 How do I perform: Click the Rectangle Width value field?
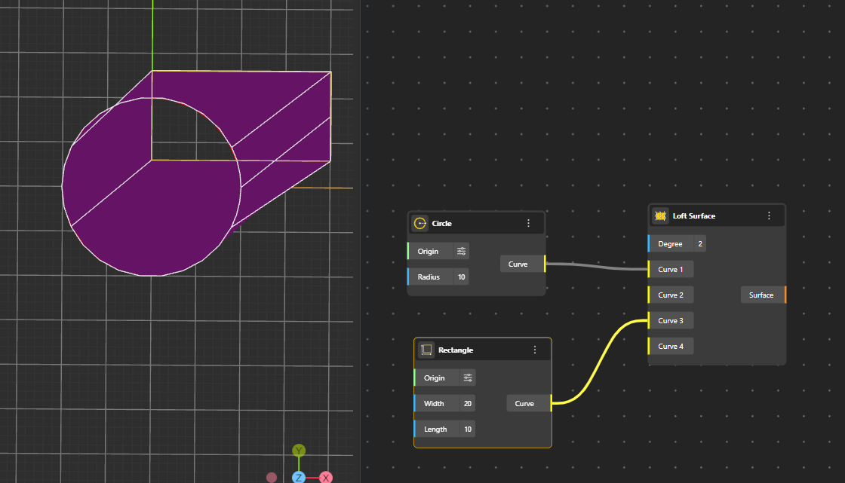pos(468,404)
